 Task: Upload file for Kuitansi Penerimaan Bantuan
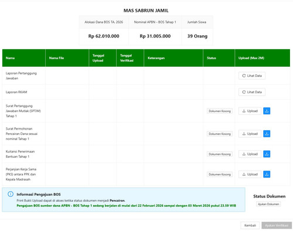[250, 154]
